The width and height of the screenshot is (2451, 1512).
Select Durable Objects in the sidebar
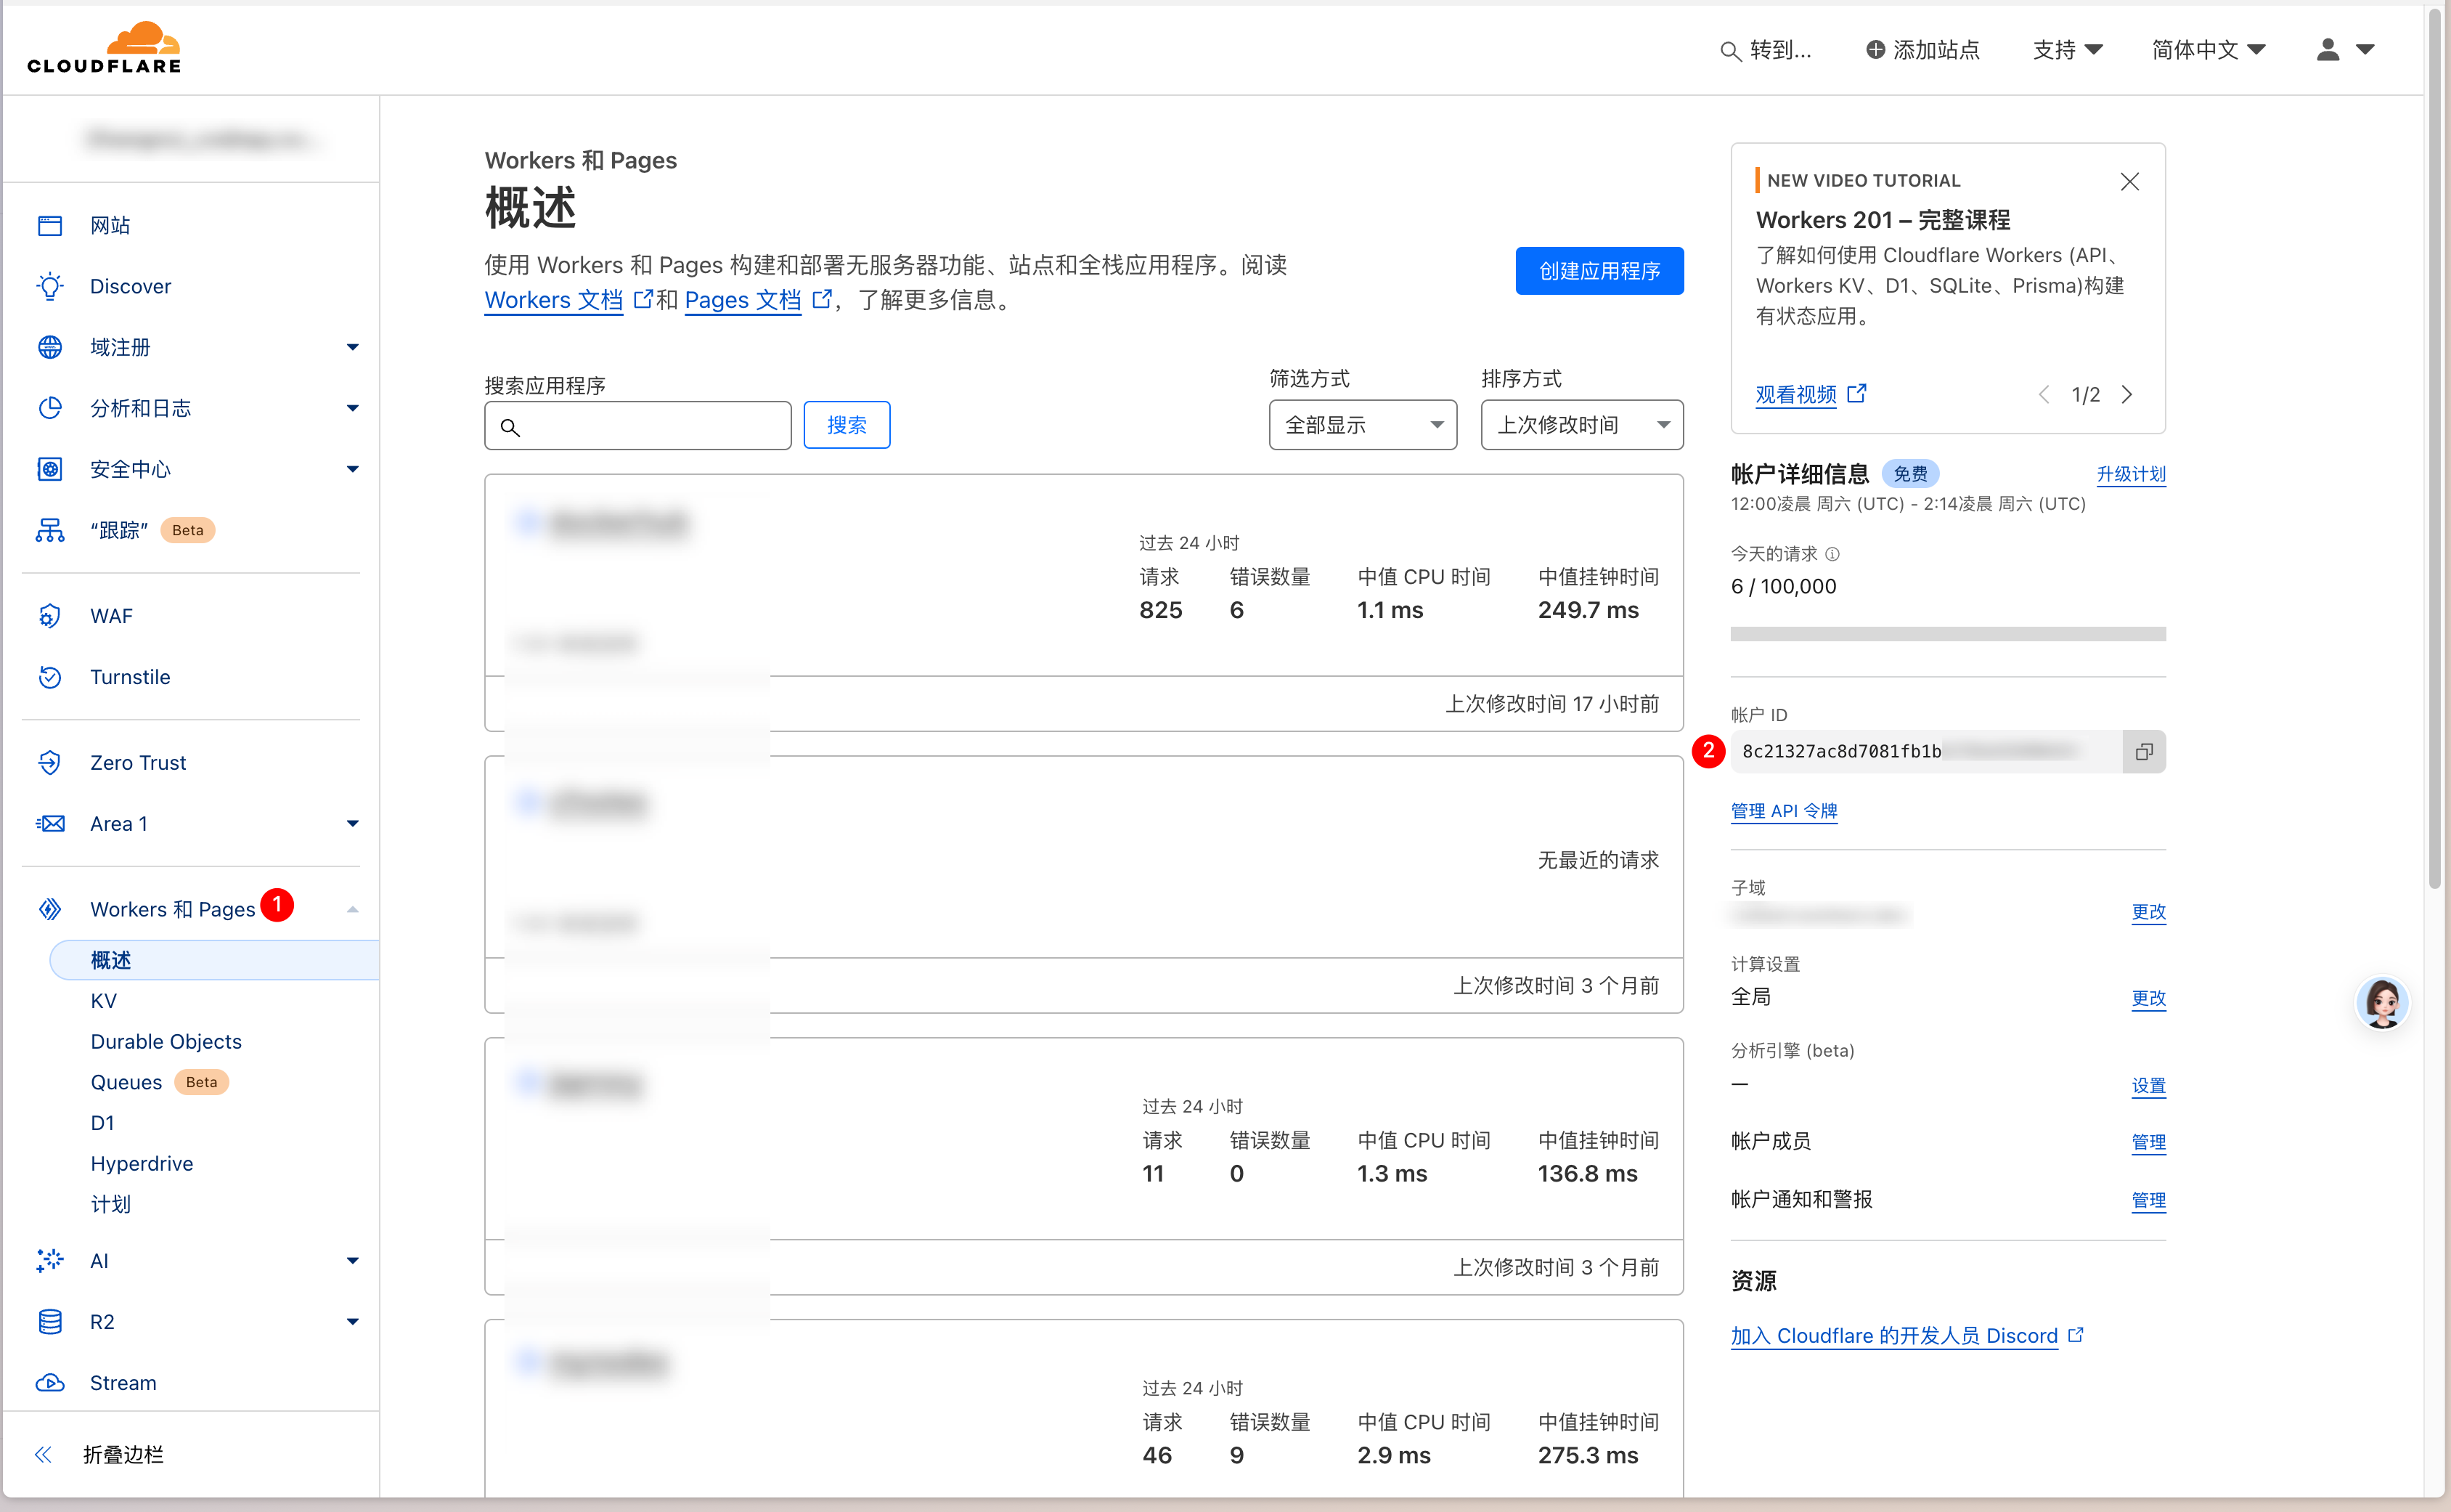pos(166,1042)
